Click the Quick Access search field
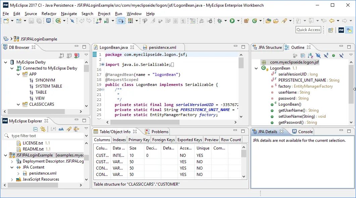This screenshot has height=198, width=356. [x=308, y=30]
